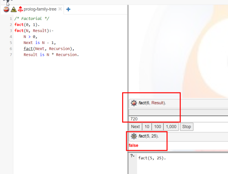Click the code line Next is N - 1,

click(40, 43)
